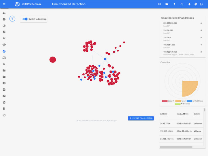Click Export to Collector button
The image size is (208, 156).
click(x=141, y=118)
